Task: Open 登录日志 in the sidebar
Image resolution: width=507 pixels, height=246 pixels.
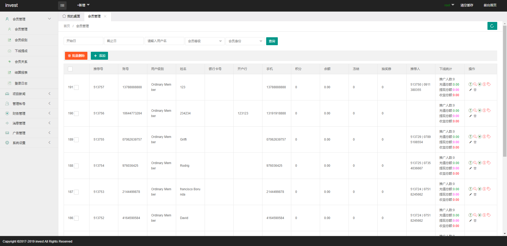Action: click(x=21, y=83)
